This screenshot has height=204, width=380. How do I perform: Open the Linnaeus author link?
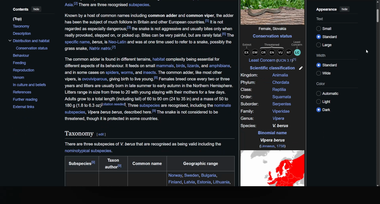click(268, 146)
